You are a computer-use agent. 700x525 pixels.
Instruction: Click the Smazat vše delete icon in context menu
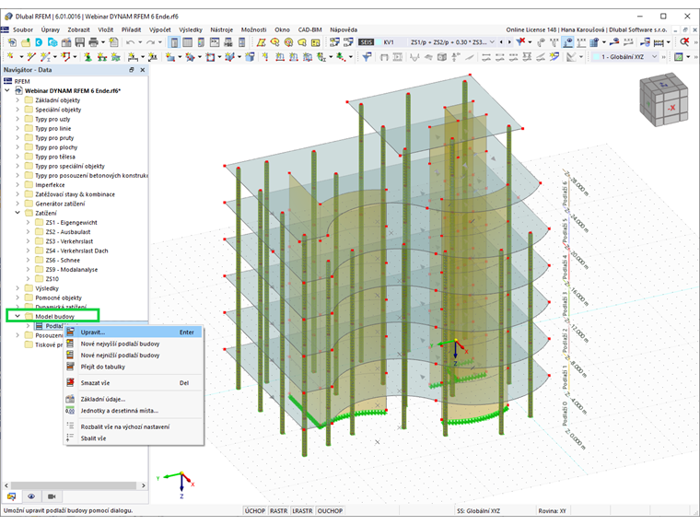(70, 382)
